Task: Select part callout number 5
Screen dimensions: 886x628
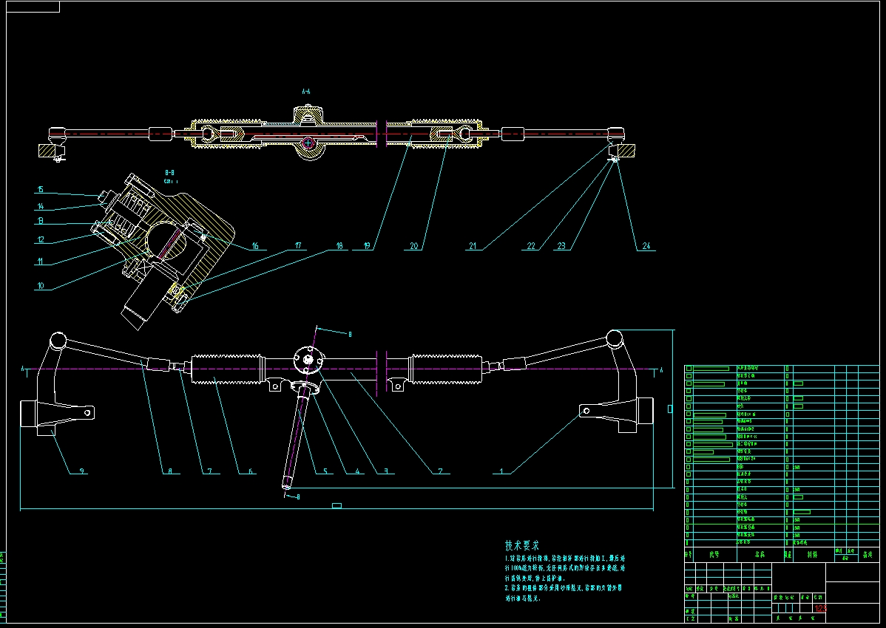Action: coord(325,471)
